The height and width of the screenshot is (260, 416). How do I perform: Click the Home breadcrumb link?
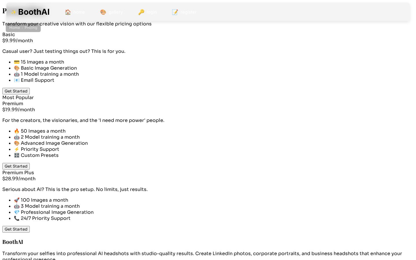click(x=14, y=28)
